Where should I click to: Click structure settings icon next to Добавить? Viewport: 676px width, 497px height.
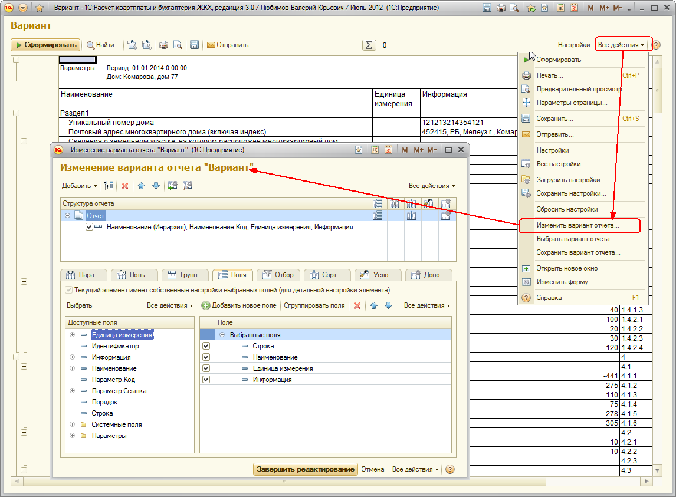click(x=109, y=186)
